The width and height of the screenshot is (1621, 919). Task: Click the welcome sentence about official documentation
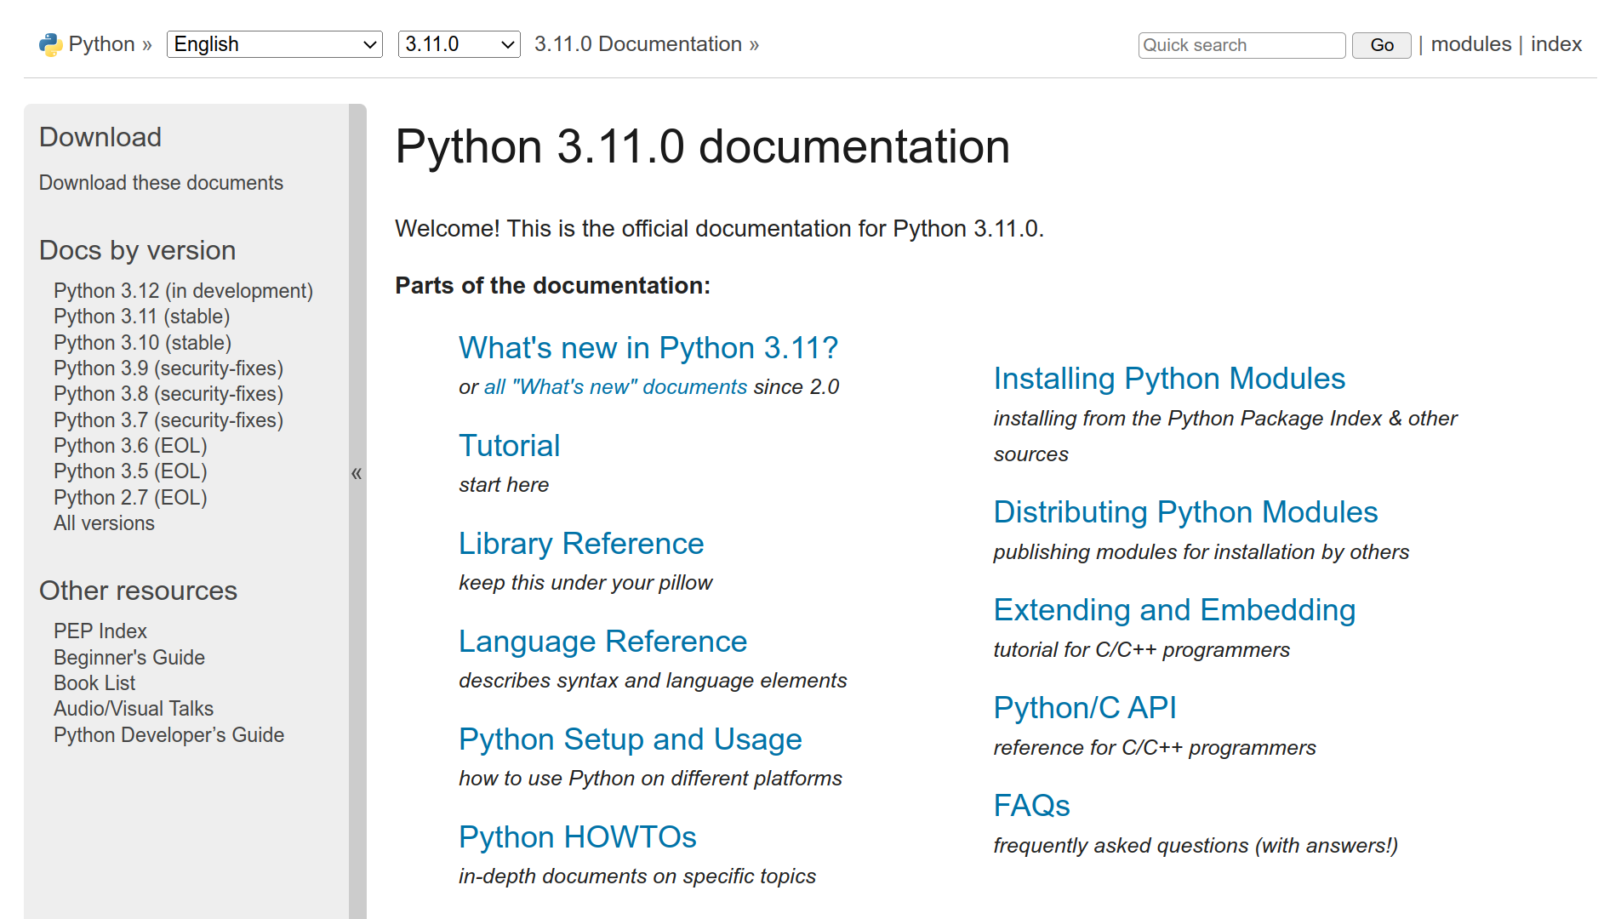tap(719, 229)
